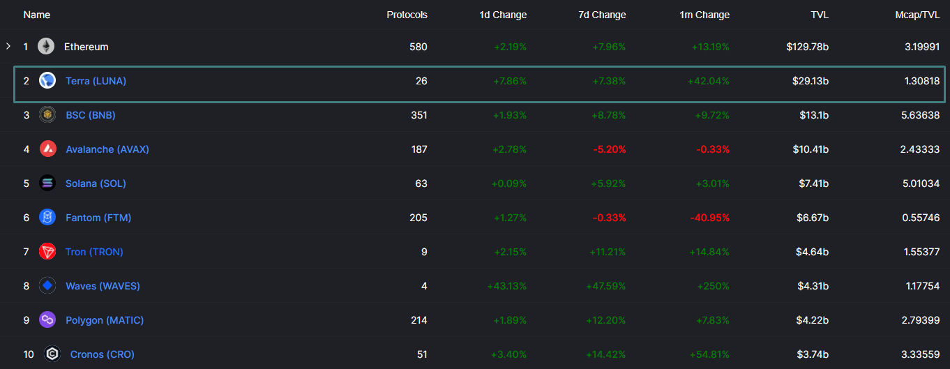Click Avalanche TVL value $10.41b
Viewport: 950px width, 369px height.
tap(810, 149)
